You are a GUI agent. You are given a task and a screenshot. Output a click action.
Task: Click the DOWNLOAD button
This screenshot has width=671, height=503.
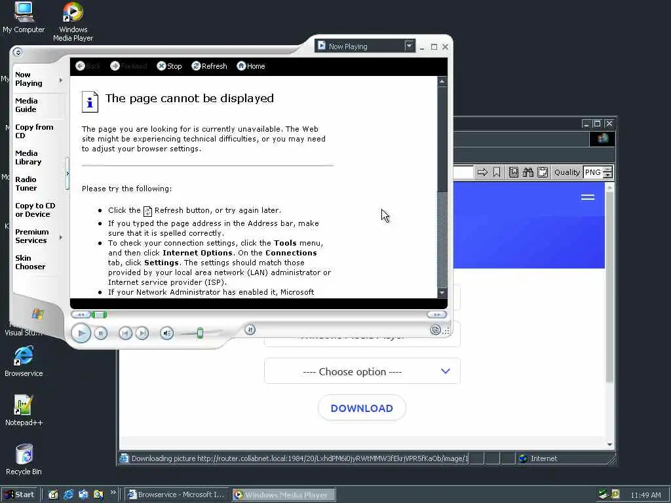coord(362,408)
